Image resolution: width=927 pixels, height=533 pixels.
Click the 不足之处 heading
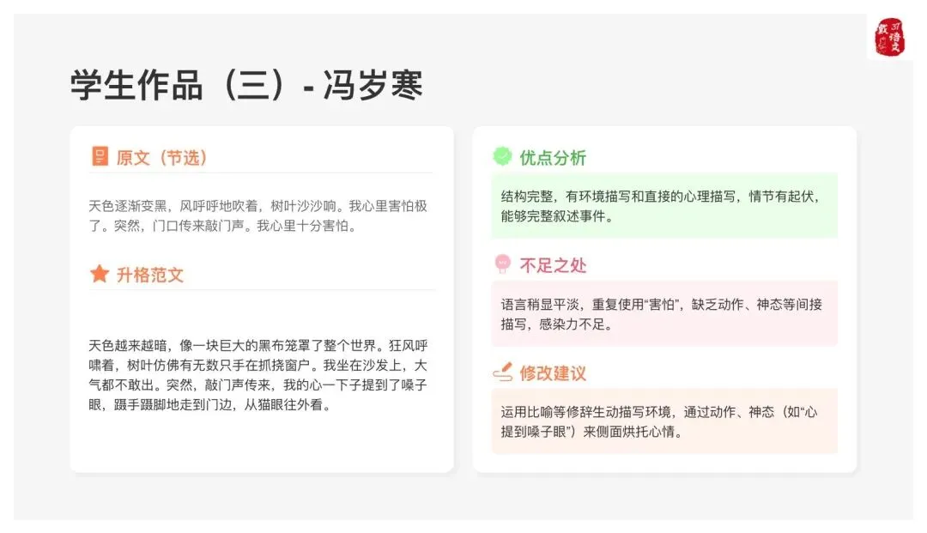coord(553,265)
